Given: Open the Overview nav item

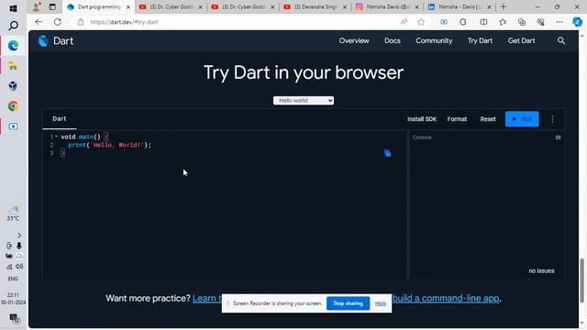Looking at the screenshot, I should coord(354,40).
